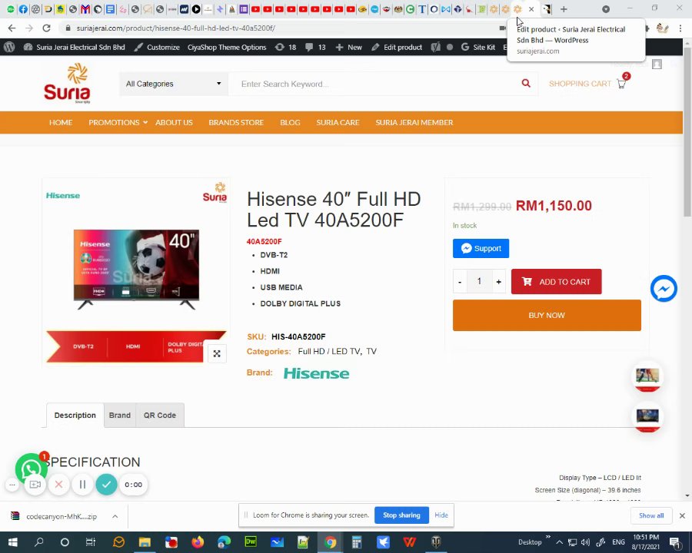Image resolution: width=692 pixels, height=553 pixels.
Task: Open the Shopping Cart link
Action: [x=580, y=84]
